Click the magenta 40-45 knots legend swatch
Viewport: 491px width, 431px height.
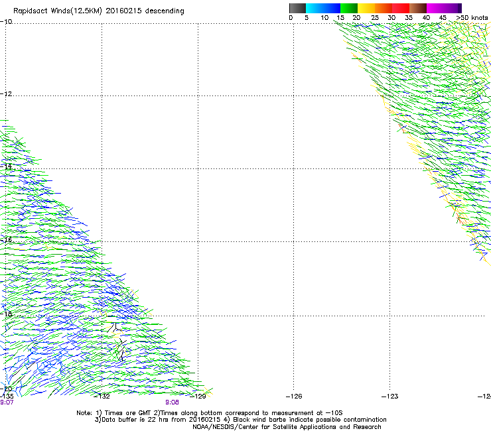(x=435, y=8)
